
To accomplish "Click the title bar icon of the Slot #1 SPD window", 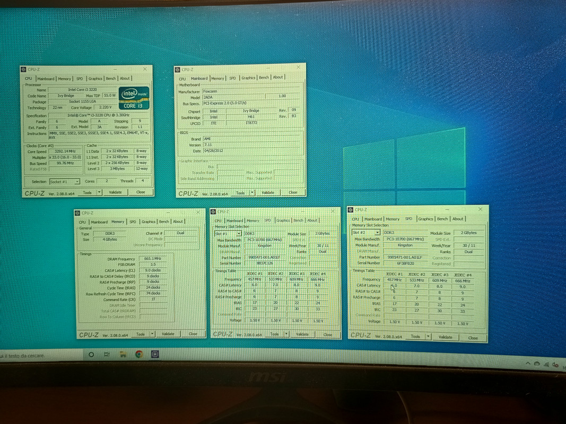I will click(213, 211).
